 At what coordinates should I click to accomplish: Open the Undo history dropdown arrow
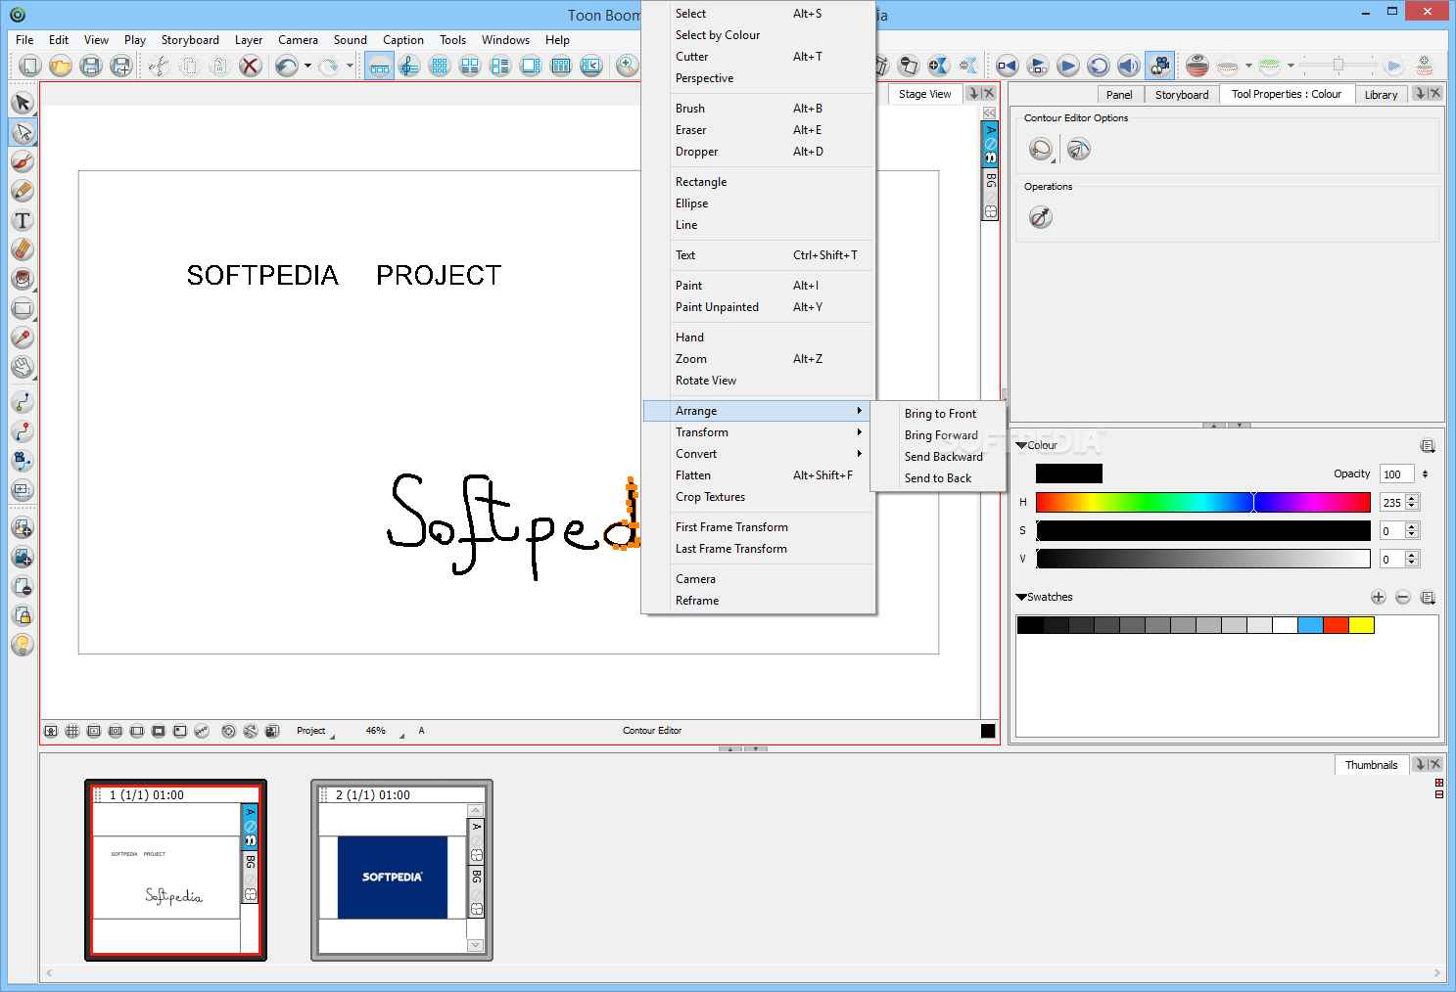(x=307, y=67)
